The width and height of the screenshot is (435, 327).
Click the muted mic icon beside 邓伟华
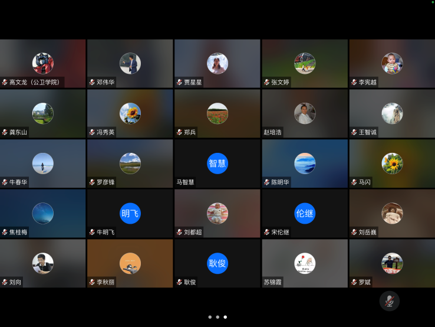click(x=92, y=82)
